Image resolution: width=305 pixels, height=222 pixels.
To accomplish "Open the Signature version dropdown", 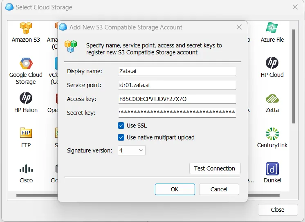I will (132, 150).
